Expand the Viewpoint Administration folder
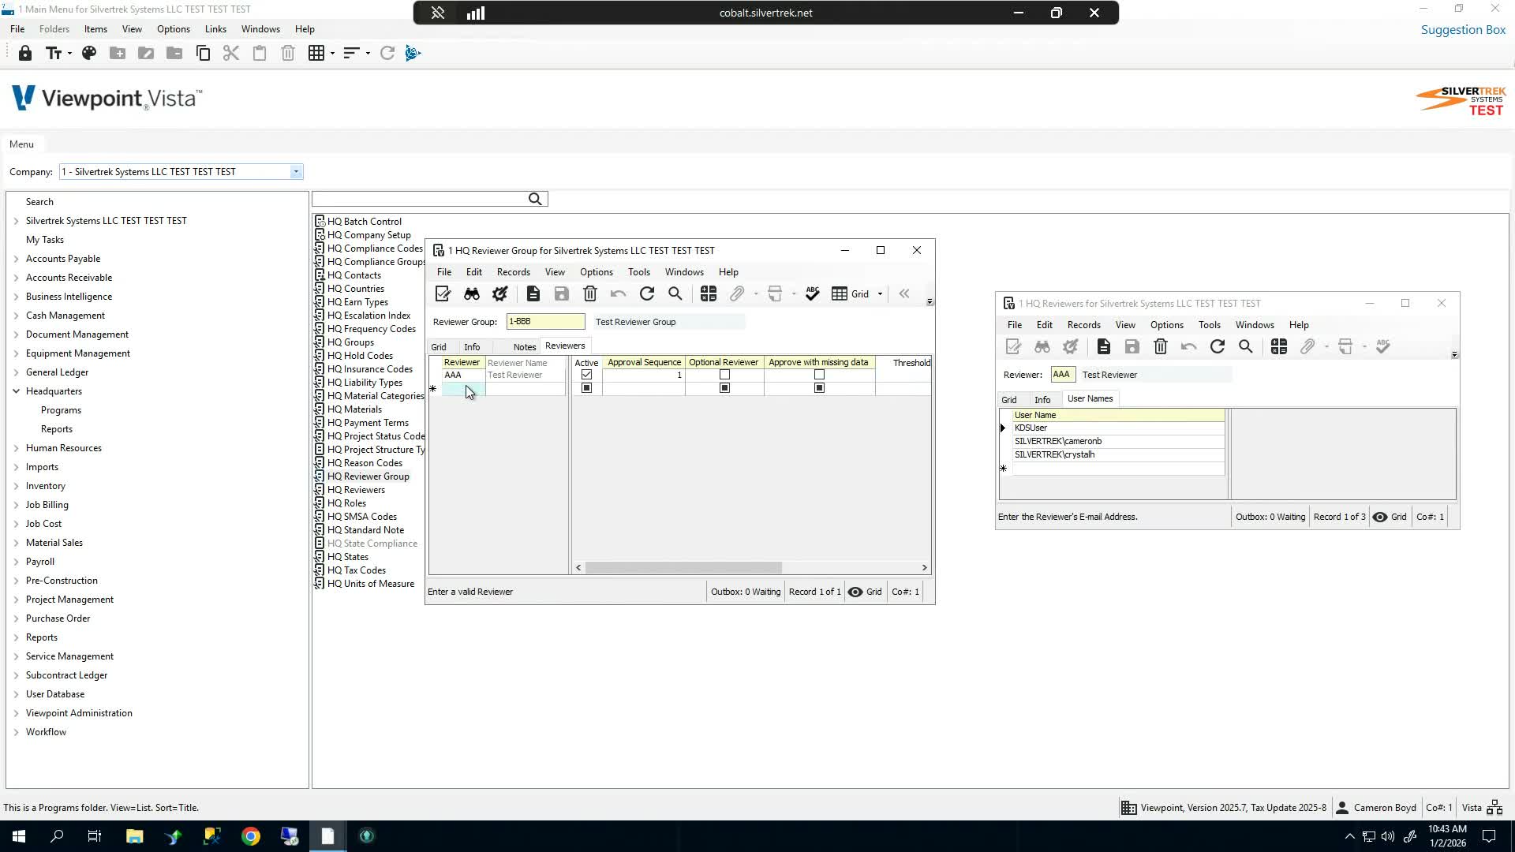Viewport: 1515px width, 852px height. pyautogui.click(x=16, y=713)
